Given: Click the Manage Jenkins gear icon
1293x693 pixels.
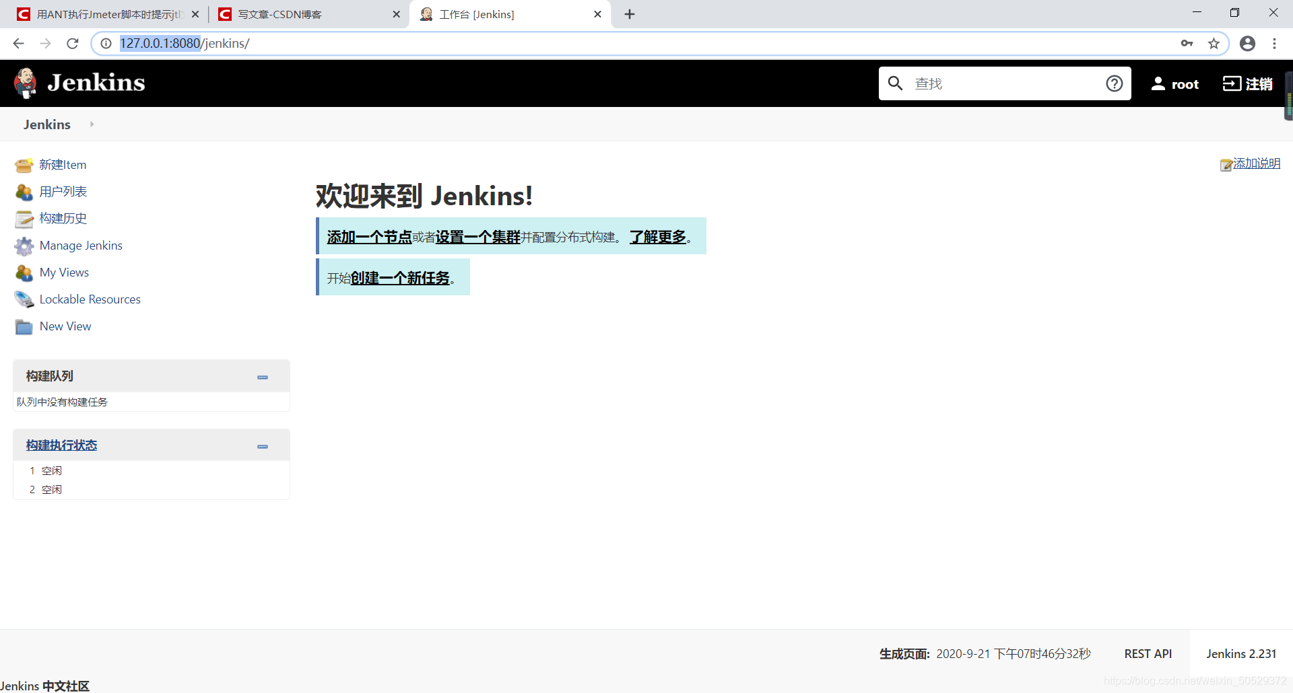Looking at the screenshot, I should pyautogui.click(x=24, y=246).
